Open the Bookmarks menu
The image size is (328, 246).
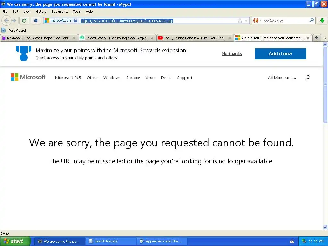pyautogui.click(x=60, y=12)
